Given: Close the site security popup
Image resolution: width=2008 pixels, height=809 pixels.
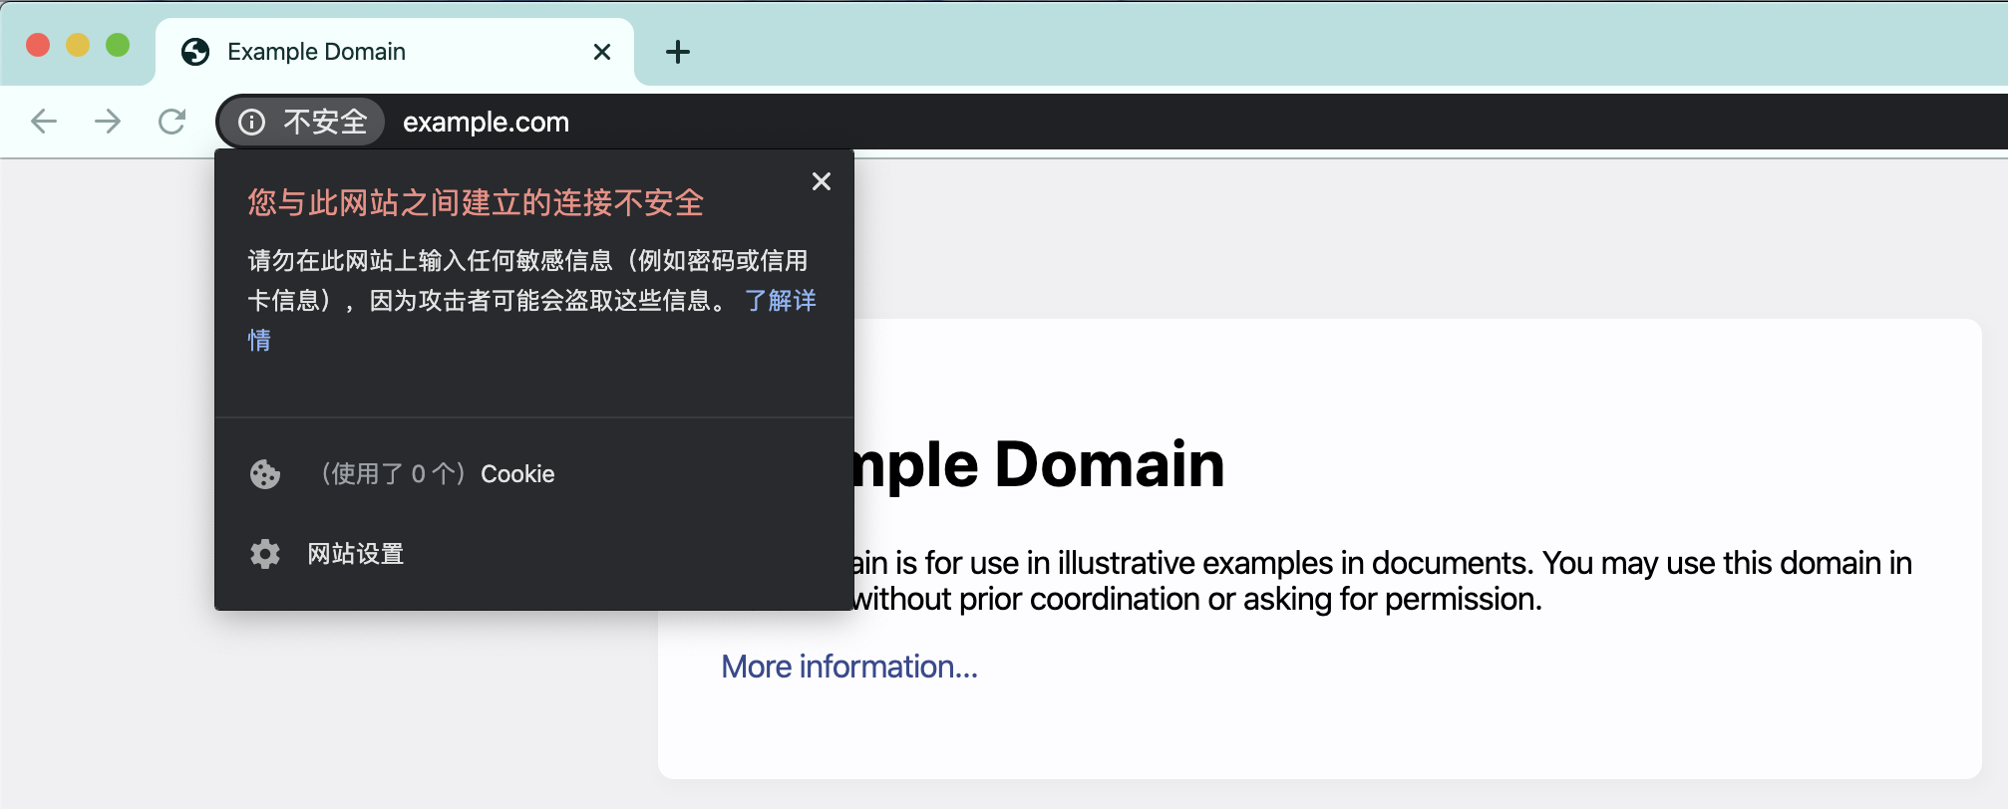Looking at the screenshot, I should (x=822, y=181).
